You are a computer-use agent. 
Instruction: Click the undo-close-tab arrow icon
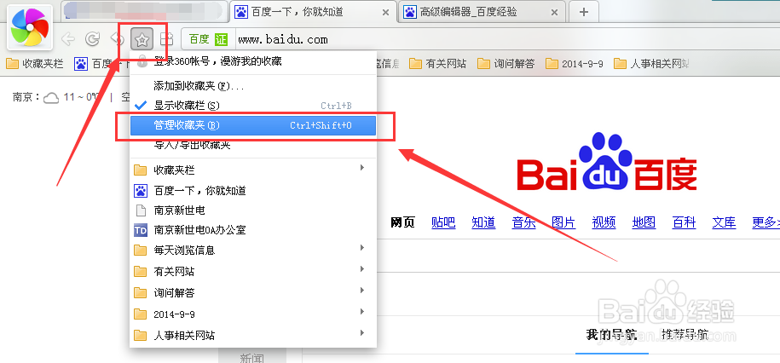pos(117,39)
